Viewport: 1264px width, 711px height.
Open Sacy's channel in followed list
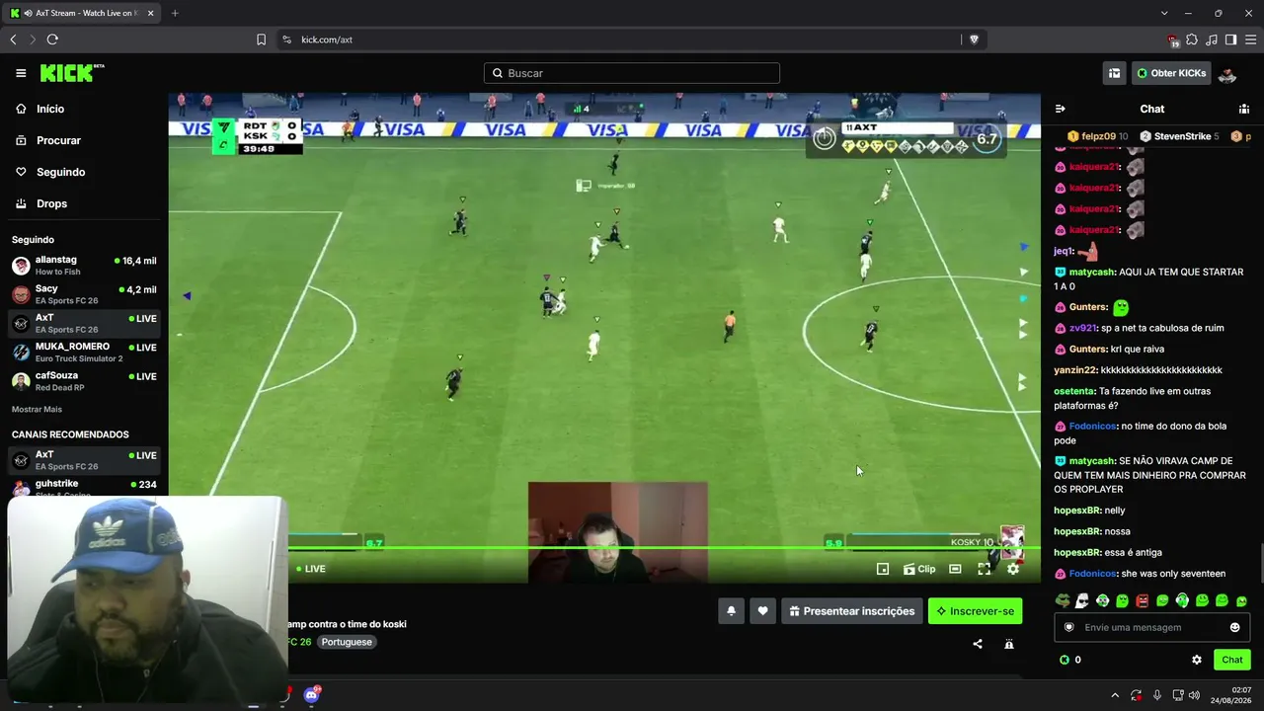[x=84, y=294]
